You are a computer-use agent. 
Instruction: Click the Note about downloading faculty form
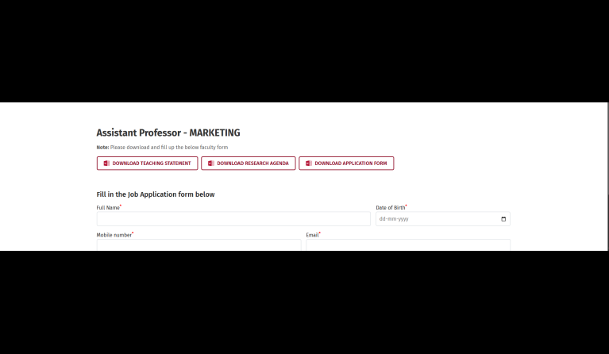[x=162, y=148]
